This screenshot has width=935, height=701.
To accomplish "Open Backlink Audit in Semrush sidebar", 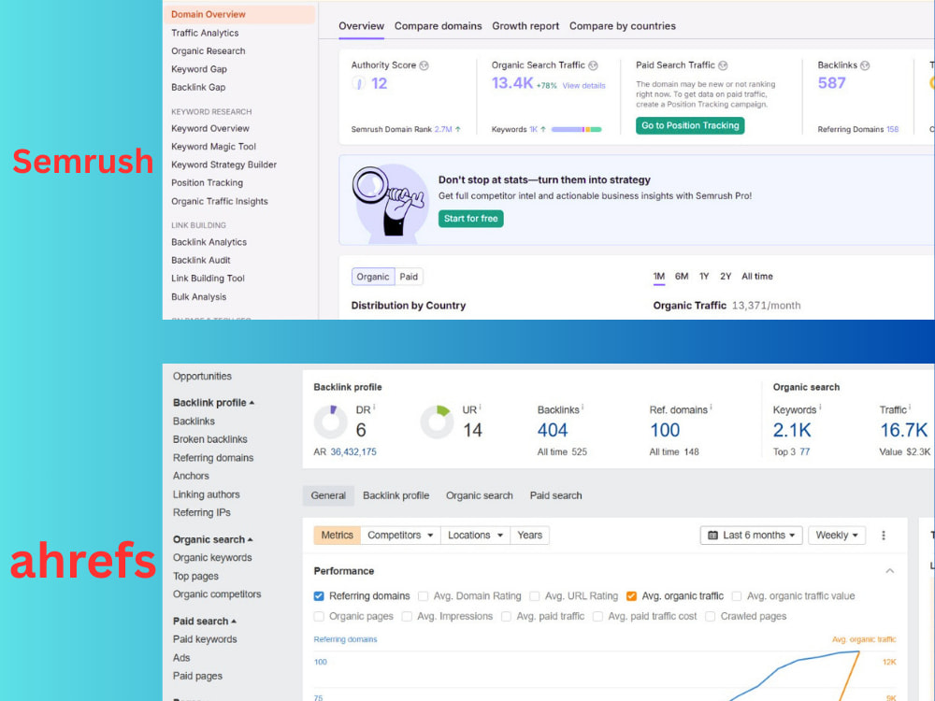I will [x=201, y=261].
